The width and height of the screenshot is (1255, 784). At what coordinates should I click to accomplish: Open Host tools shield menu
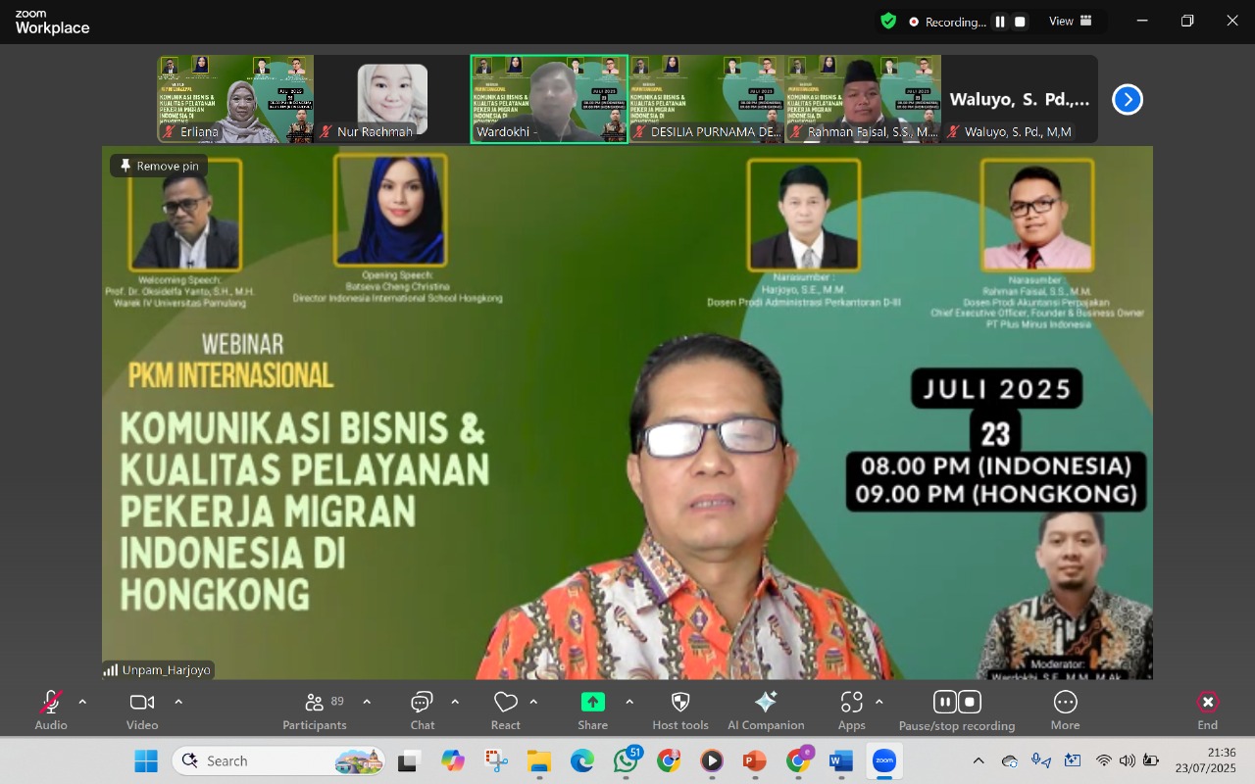[x=680, y=710]
